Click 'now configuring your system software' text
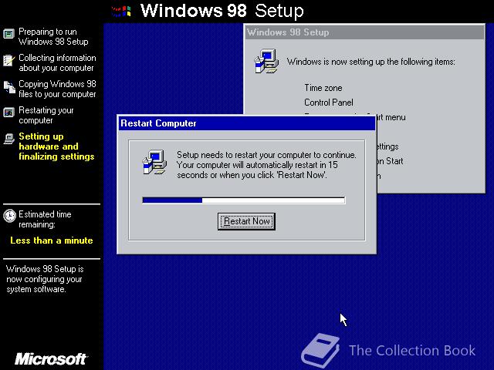494x370 pixels. 45,279
